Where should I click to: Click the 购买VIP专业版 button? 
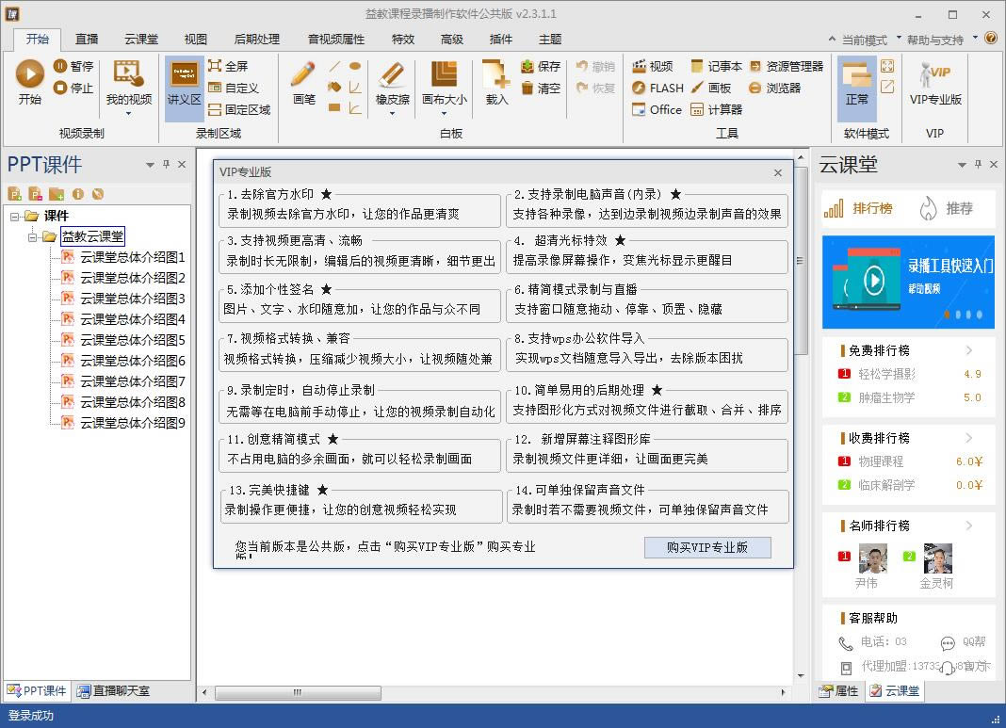(707, 547)
